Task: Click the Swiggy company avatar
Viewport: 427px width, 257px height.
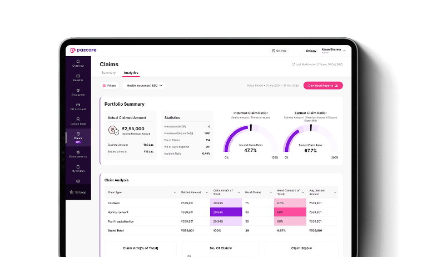Action: [x=301, y=51]
